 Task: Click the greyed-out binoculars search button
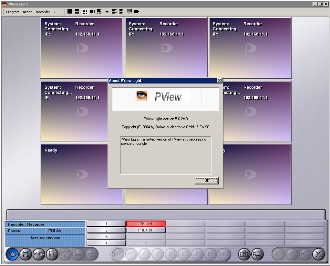click(279, 254)
